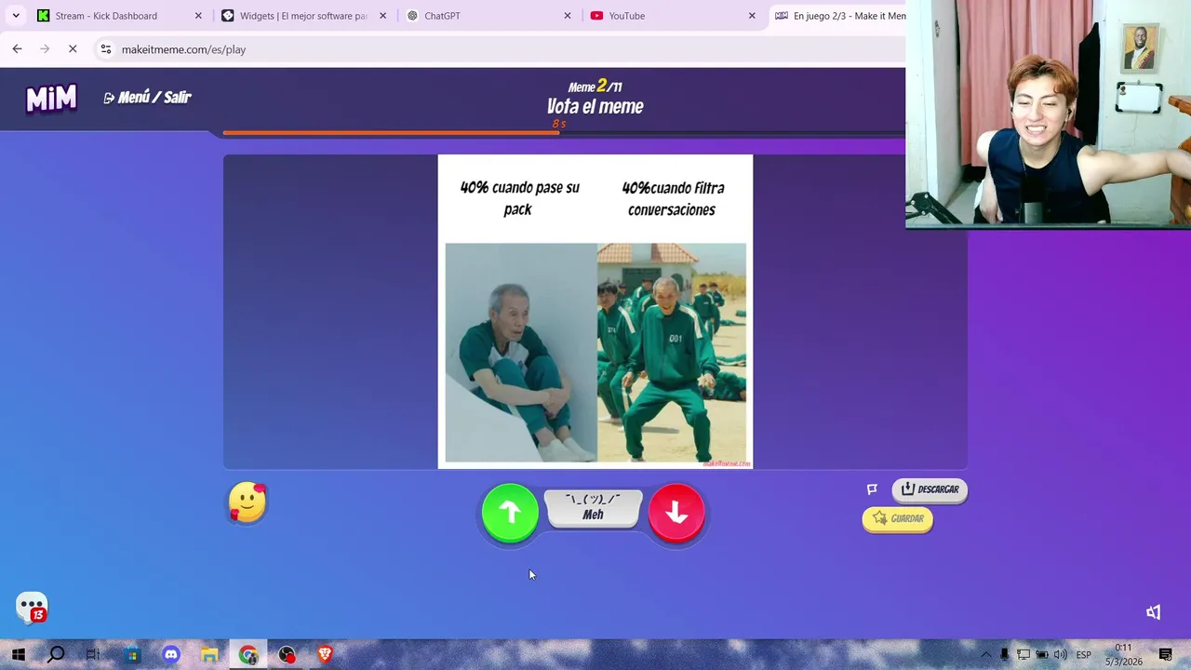Viewport: 1191px width, 670px height.
Task: Open Discord from taskbar
Action: click(171, 654)
